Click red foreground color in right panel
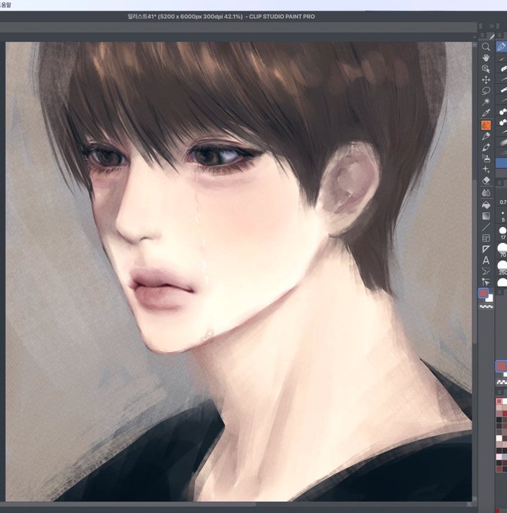The image size is (507, 513). (x=501, y=366)
